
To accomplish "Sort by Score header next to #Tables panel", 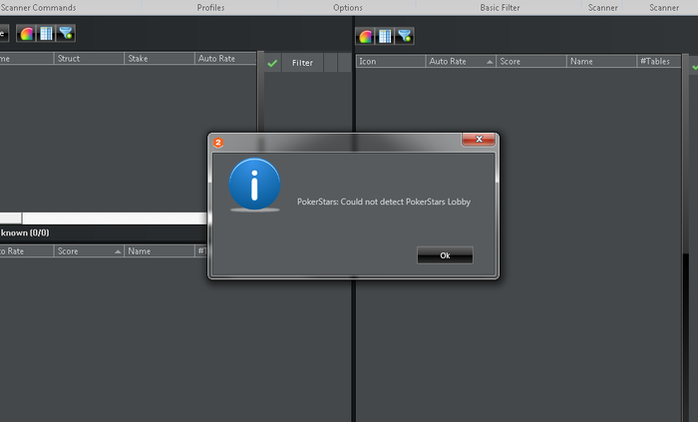I will [x=531, y=62].
